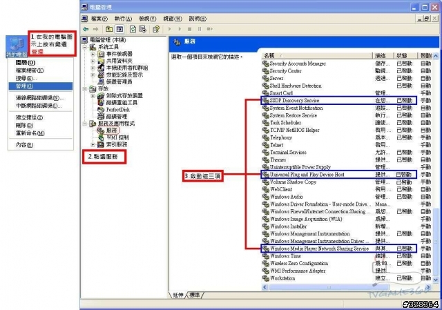Click the services list scroll-down arrow

[436, 280]
